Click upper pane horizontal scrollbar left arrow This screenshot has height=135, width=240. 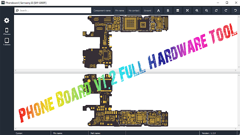coord(15,70)
